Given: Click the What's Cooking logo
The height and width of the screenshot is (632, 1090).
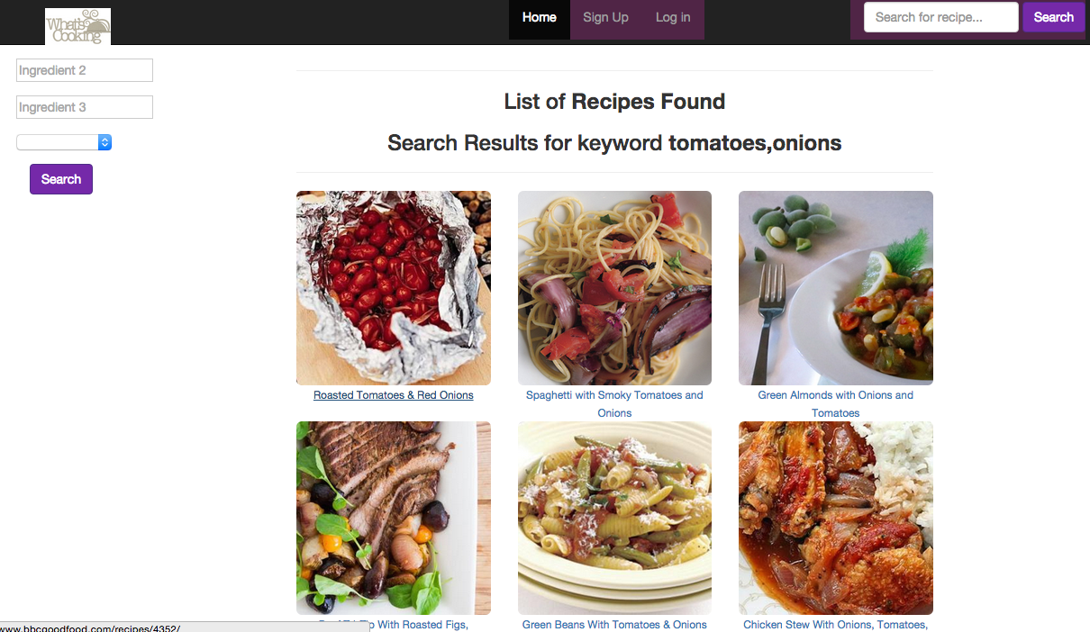Looking at the screenshot, I should click(77, 25).
